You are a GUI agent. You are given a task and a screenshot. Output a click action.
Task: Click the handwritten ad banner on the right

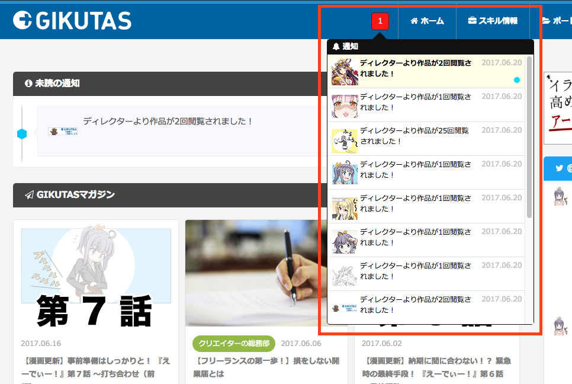(558, 108)
